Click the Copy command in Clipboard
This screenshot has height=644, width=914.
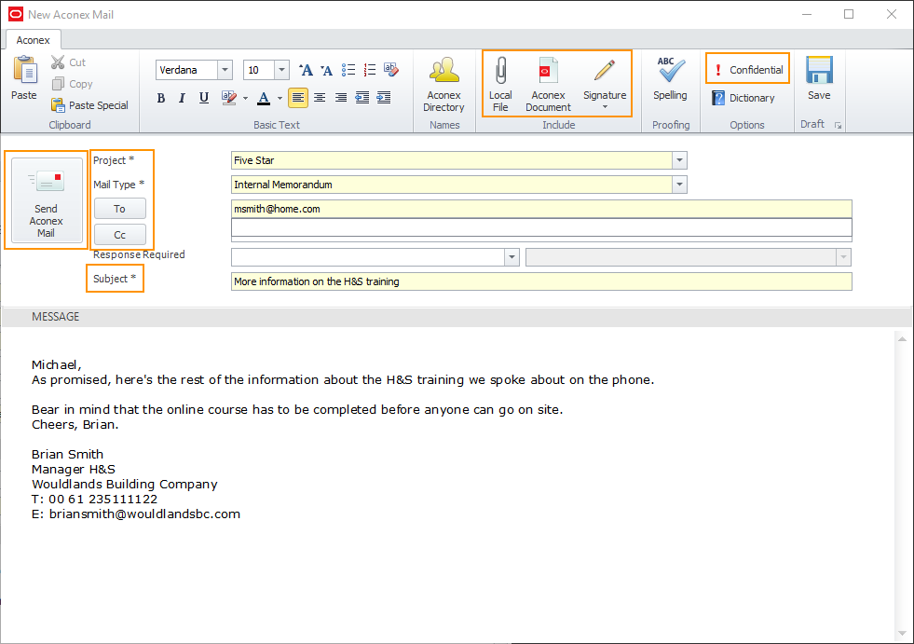pos(72,84)
